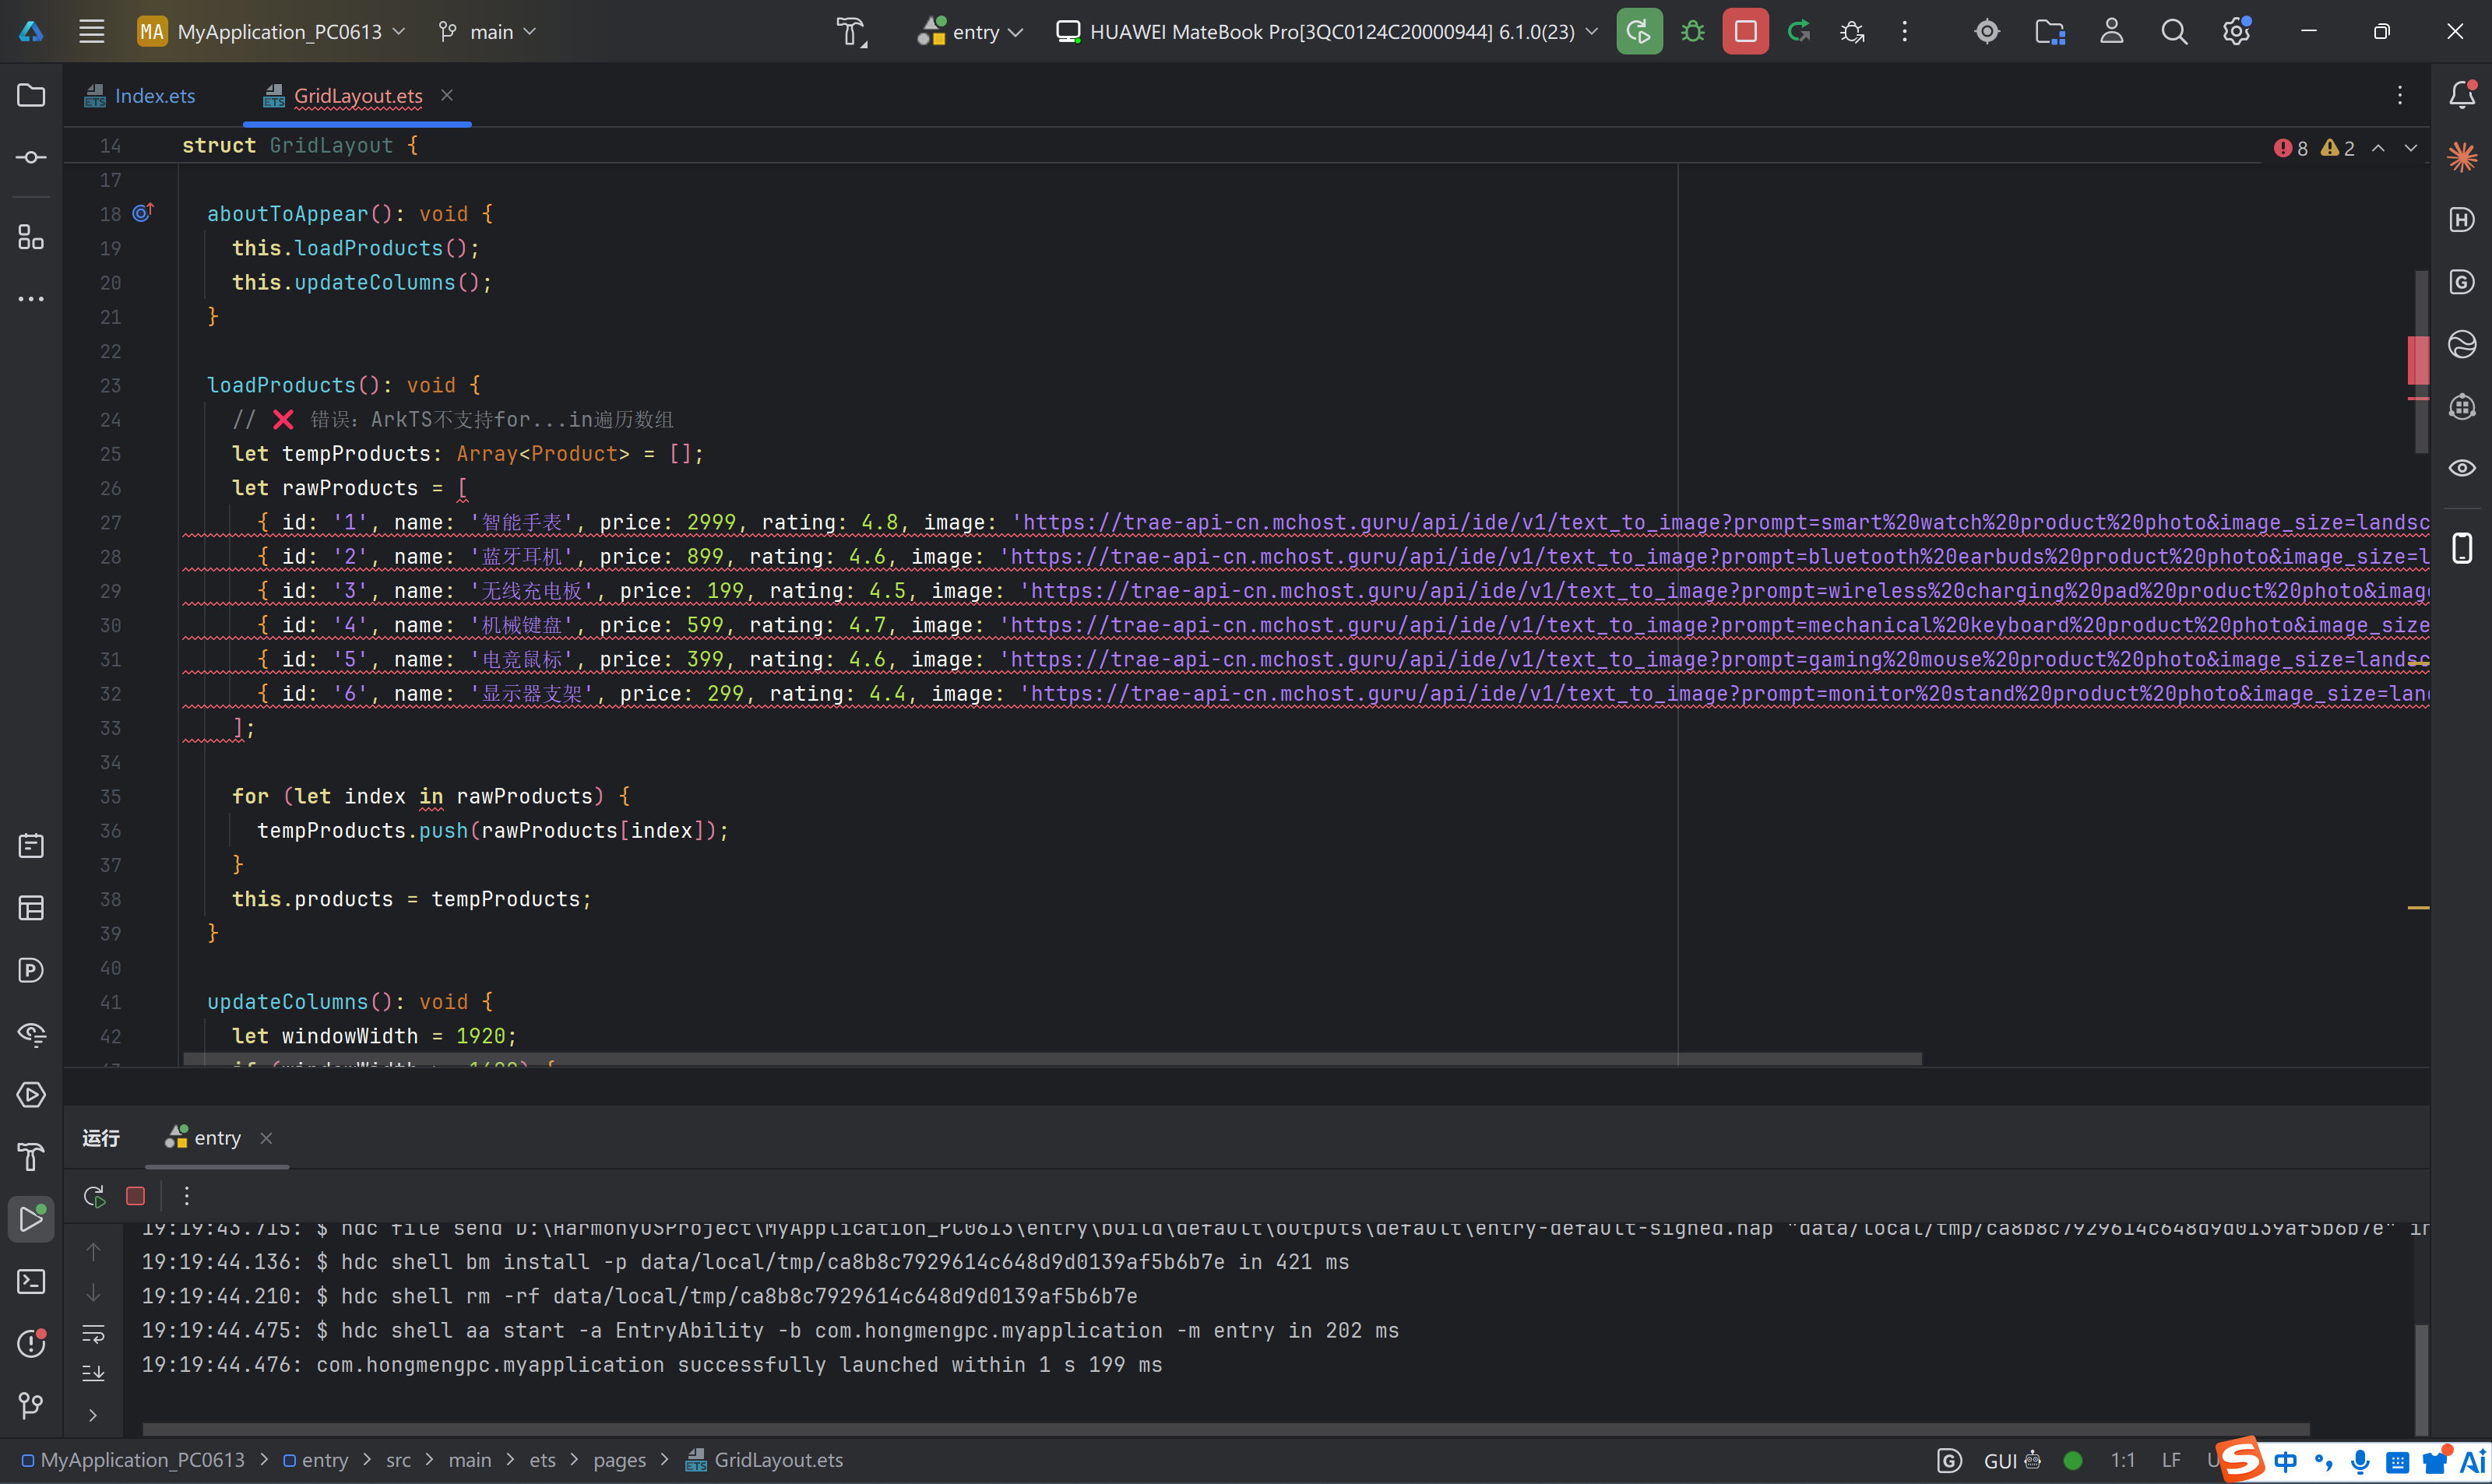Expand run panel side chevron
Image resolution: width=2492 pixels, height=1484 pixels.
coord(93,1415)
